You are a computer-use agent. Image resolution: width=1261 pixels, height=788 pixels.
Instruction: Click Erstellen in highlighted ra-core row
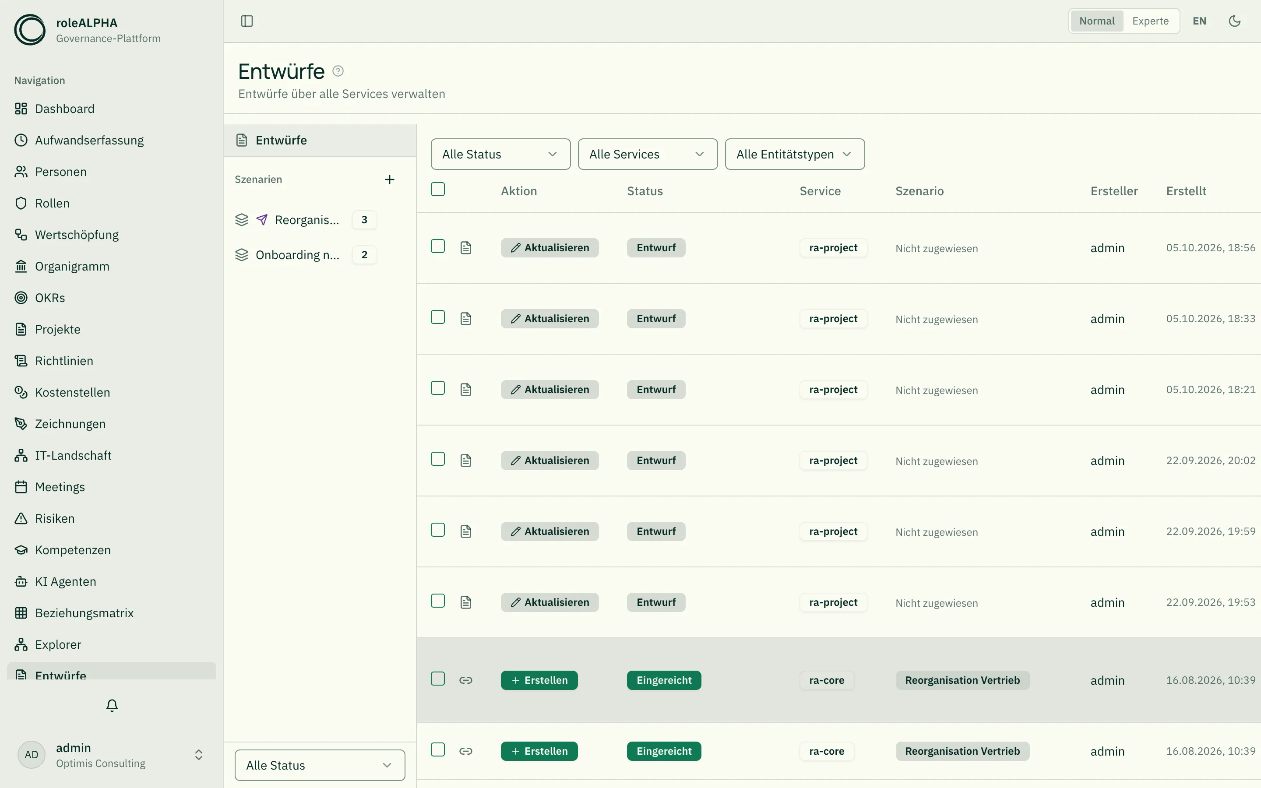click(x=539, y=680)
